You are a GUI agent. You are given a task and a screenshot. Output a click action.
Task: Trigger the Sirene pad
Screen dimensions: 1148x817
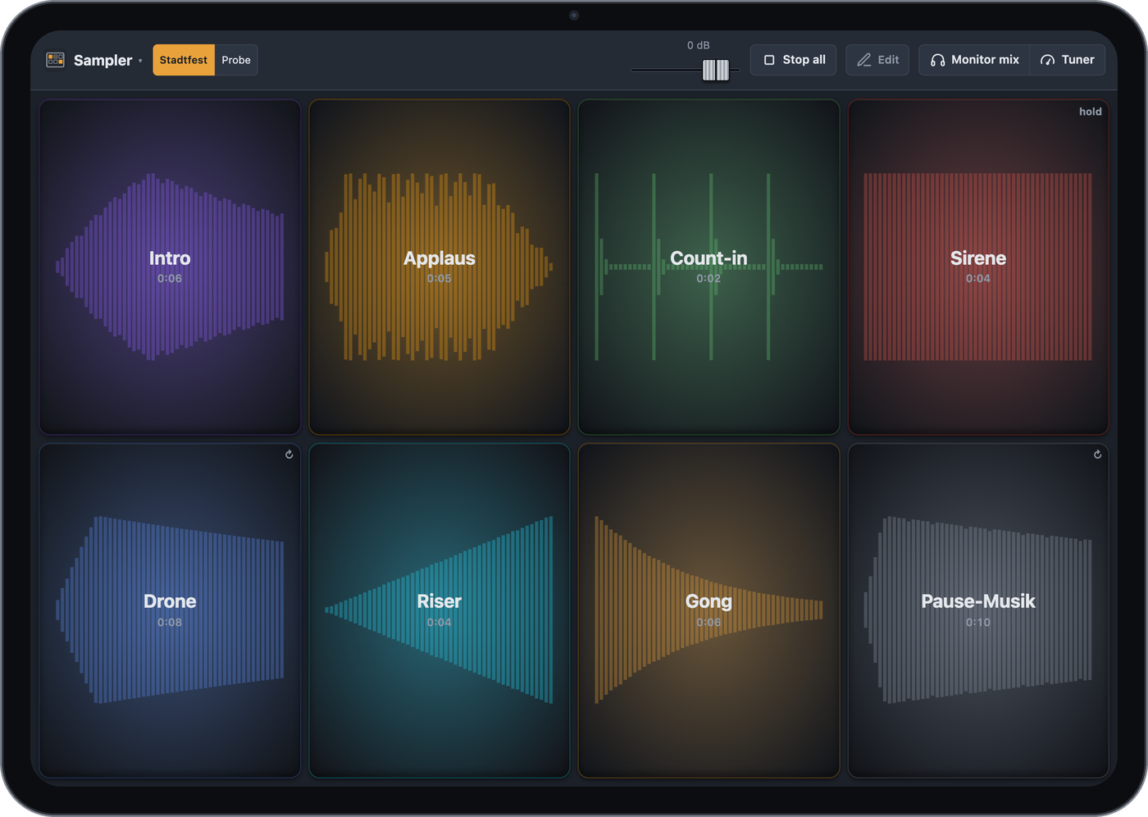[978, 267]
